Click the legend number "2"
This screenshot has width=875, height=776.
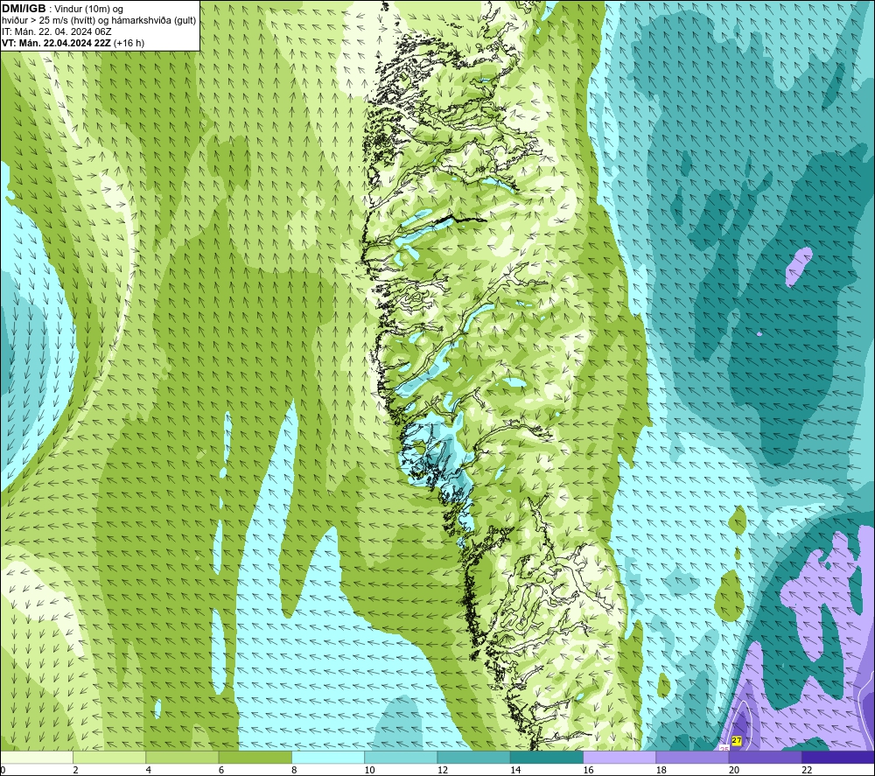click(x=75, y=771)
